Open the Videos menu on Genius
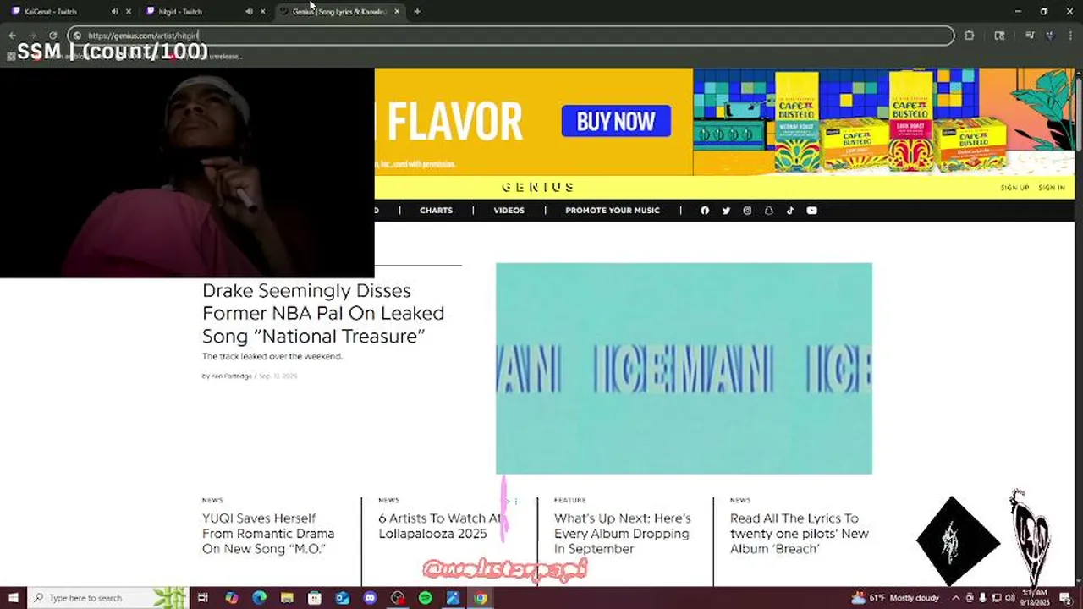The height and width of the screenshot is (609, 1083). (509, 211)
